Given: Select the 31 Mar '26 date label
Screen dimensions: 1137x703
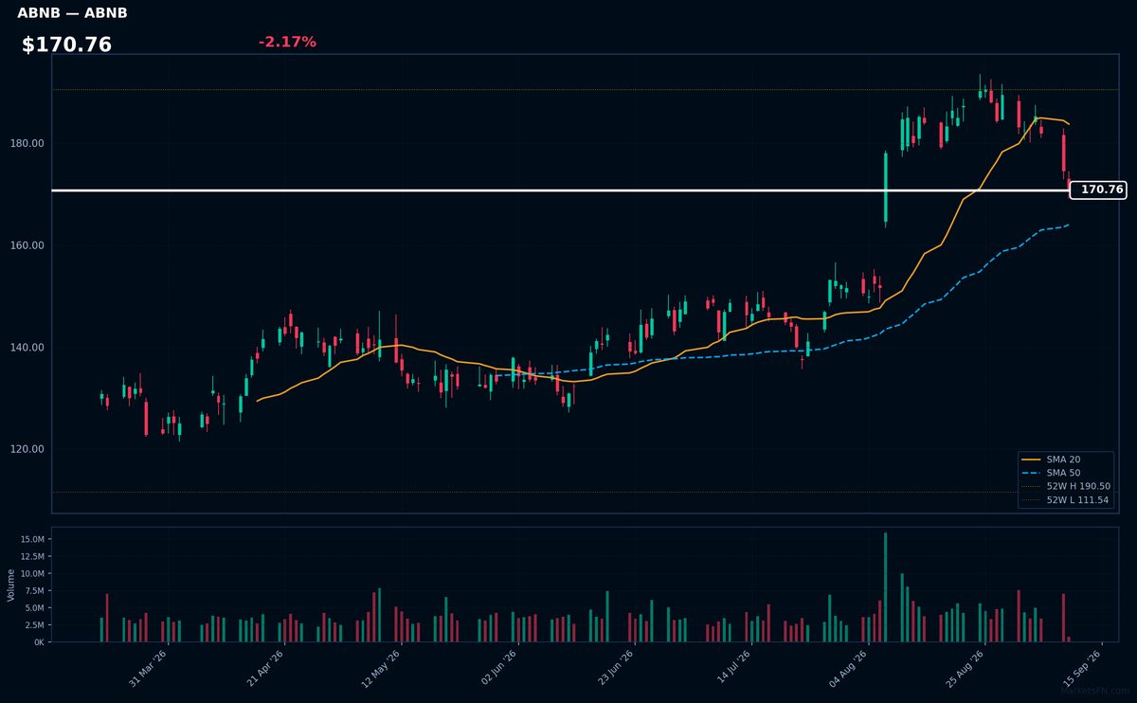Looking at the screenshot, I should tap(148, 669).
